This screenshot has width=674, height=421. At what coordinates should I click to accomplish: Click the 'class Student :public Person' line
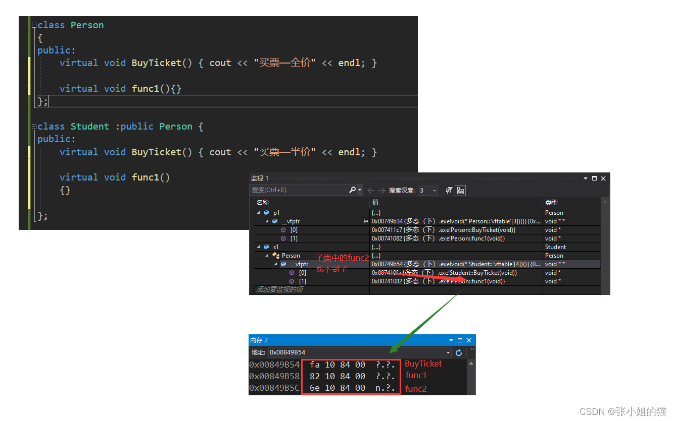[120, 127]
